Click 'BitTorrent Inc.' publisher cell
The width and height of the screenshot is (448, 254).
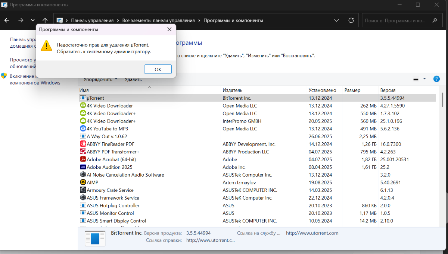(237, 98)
